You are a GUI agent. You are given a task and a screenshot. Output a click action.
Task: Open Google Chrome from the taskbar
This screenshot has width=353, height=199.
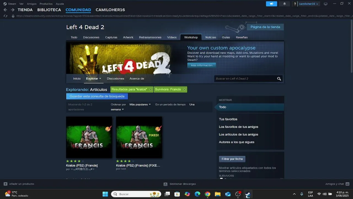pos(207,194)
